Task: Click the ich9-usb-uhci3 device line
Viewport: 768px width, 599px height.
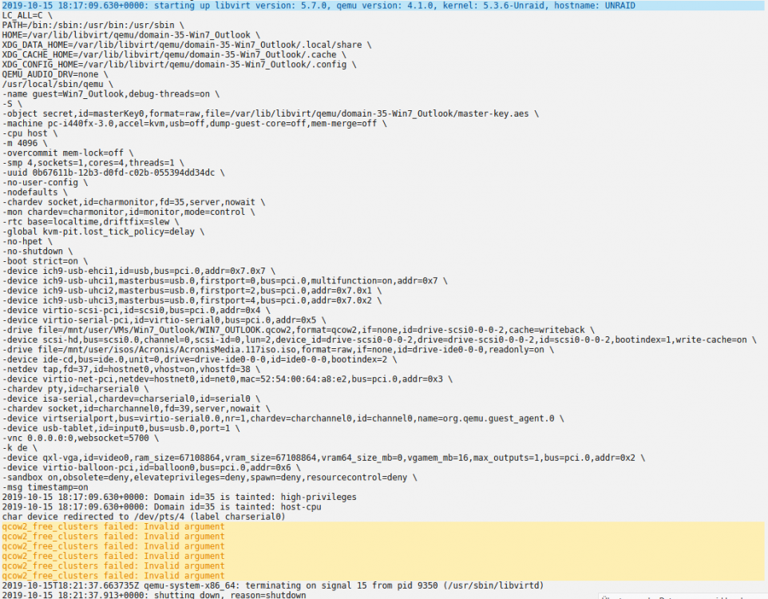Action: [192, 299]
